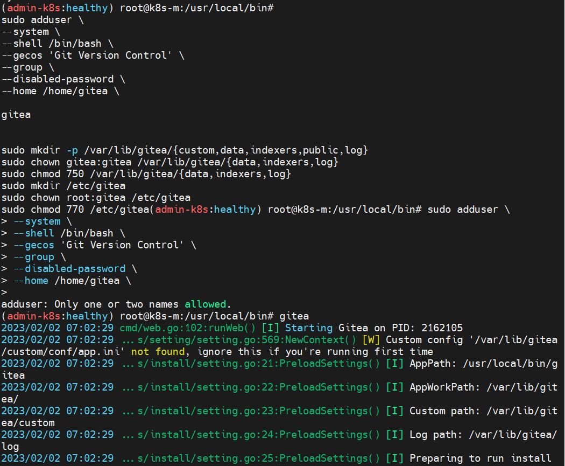Click the 'sudo mkdir -p /var/lib/gitea/{custom,data,indexers,public,log}' line

click(185, 150)
